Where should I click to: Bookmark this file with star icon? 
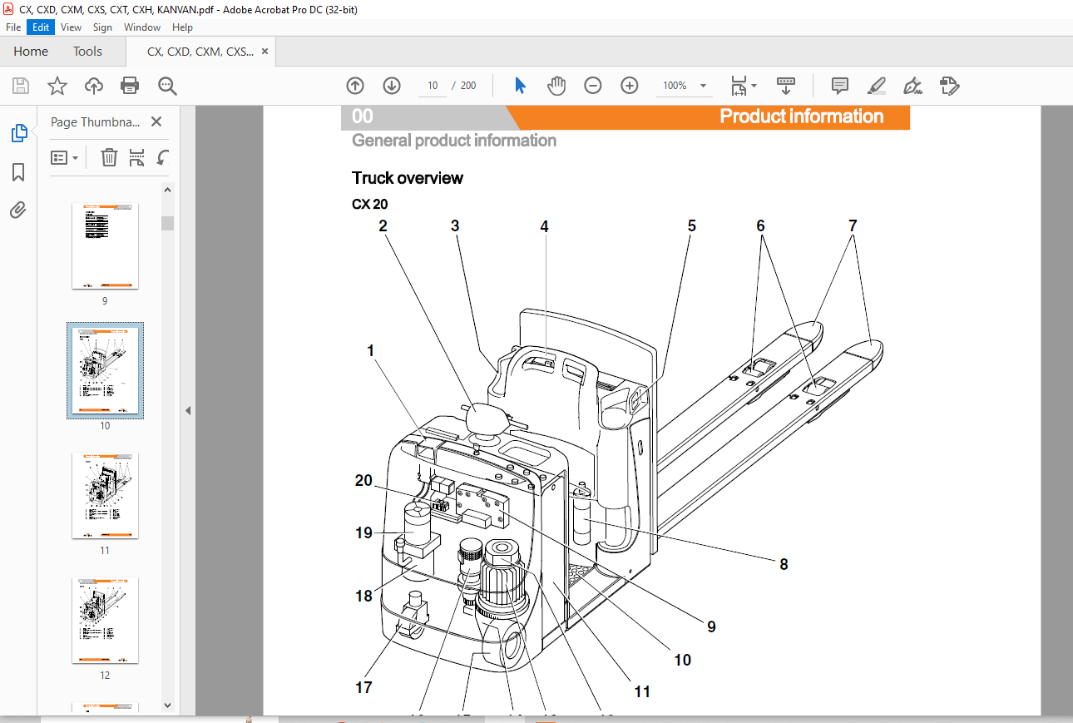(x=57, y=86)
